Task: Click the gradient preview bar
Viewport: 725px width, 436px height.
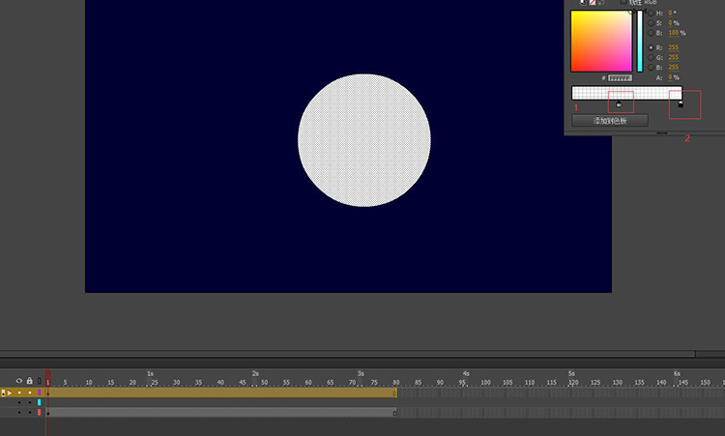Action: point(627,93)
